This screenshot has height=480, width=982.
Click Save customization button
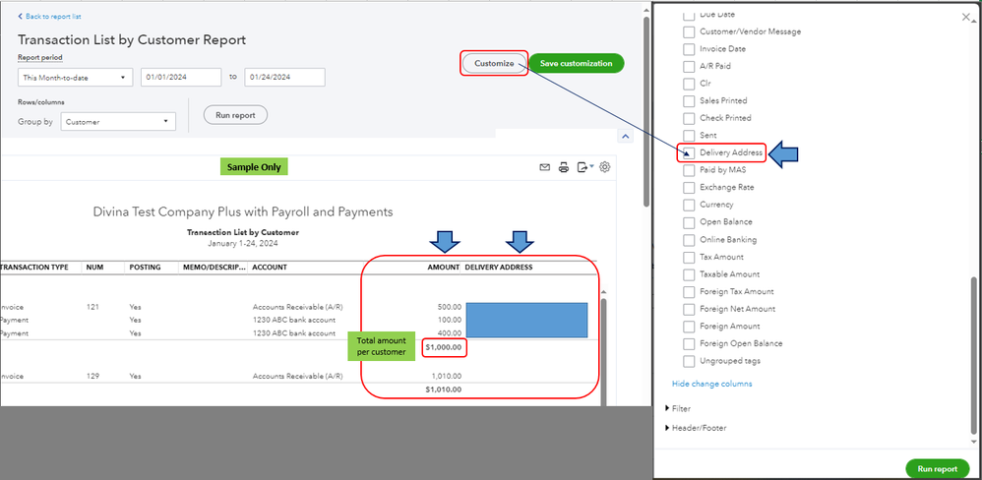tap(577, 63)
